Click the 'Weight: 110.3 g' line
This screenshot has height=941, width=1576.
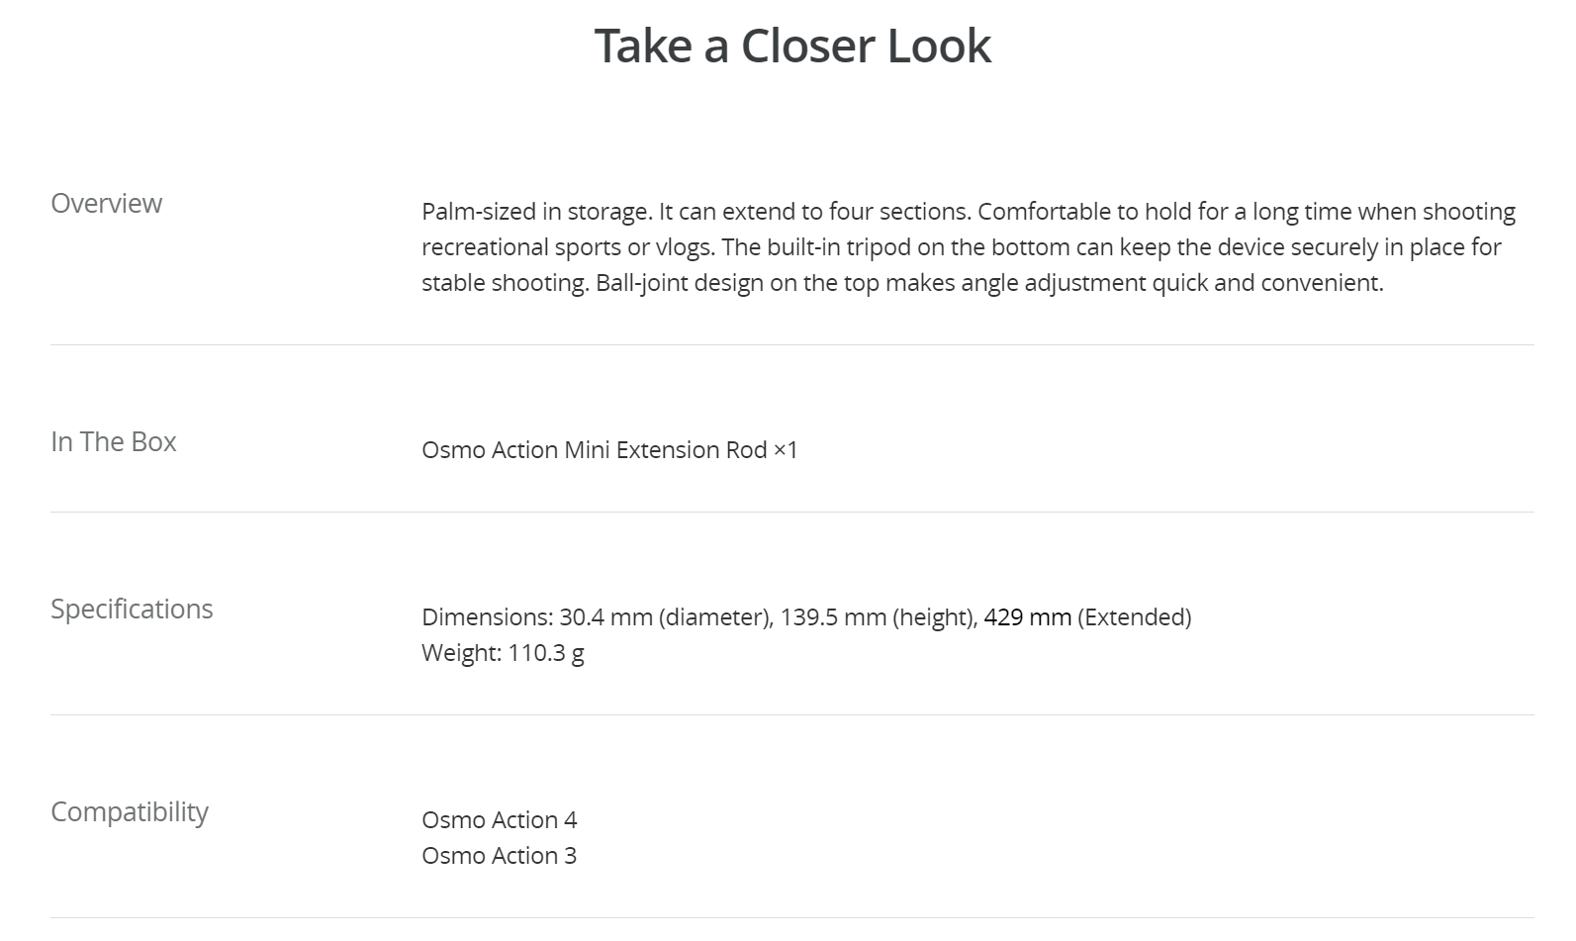coord(503,653)
